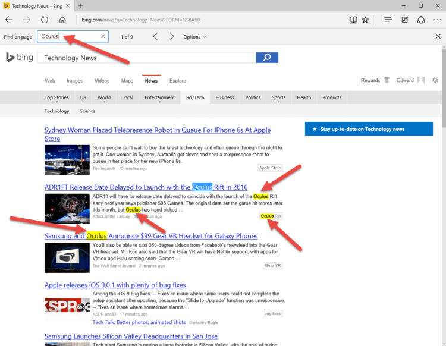Clear the Oculus find text
The image size is (446, 346).
(103, 36)
